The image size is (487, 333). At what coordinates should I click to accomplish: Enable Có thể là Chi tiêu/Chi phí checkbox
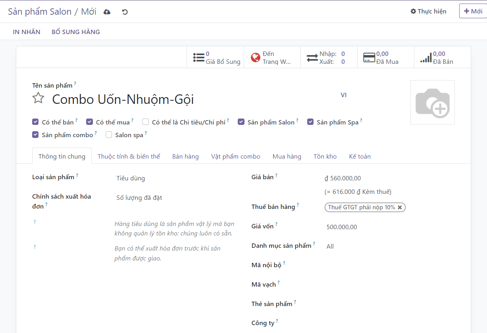click(x=146, y=122)
